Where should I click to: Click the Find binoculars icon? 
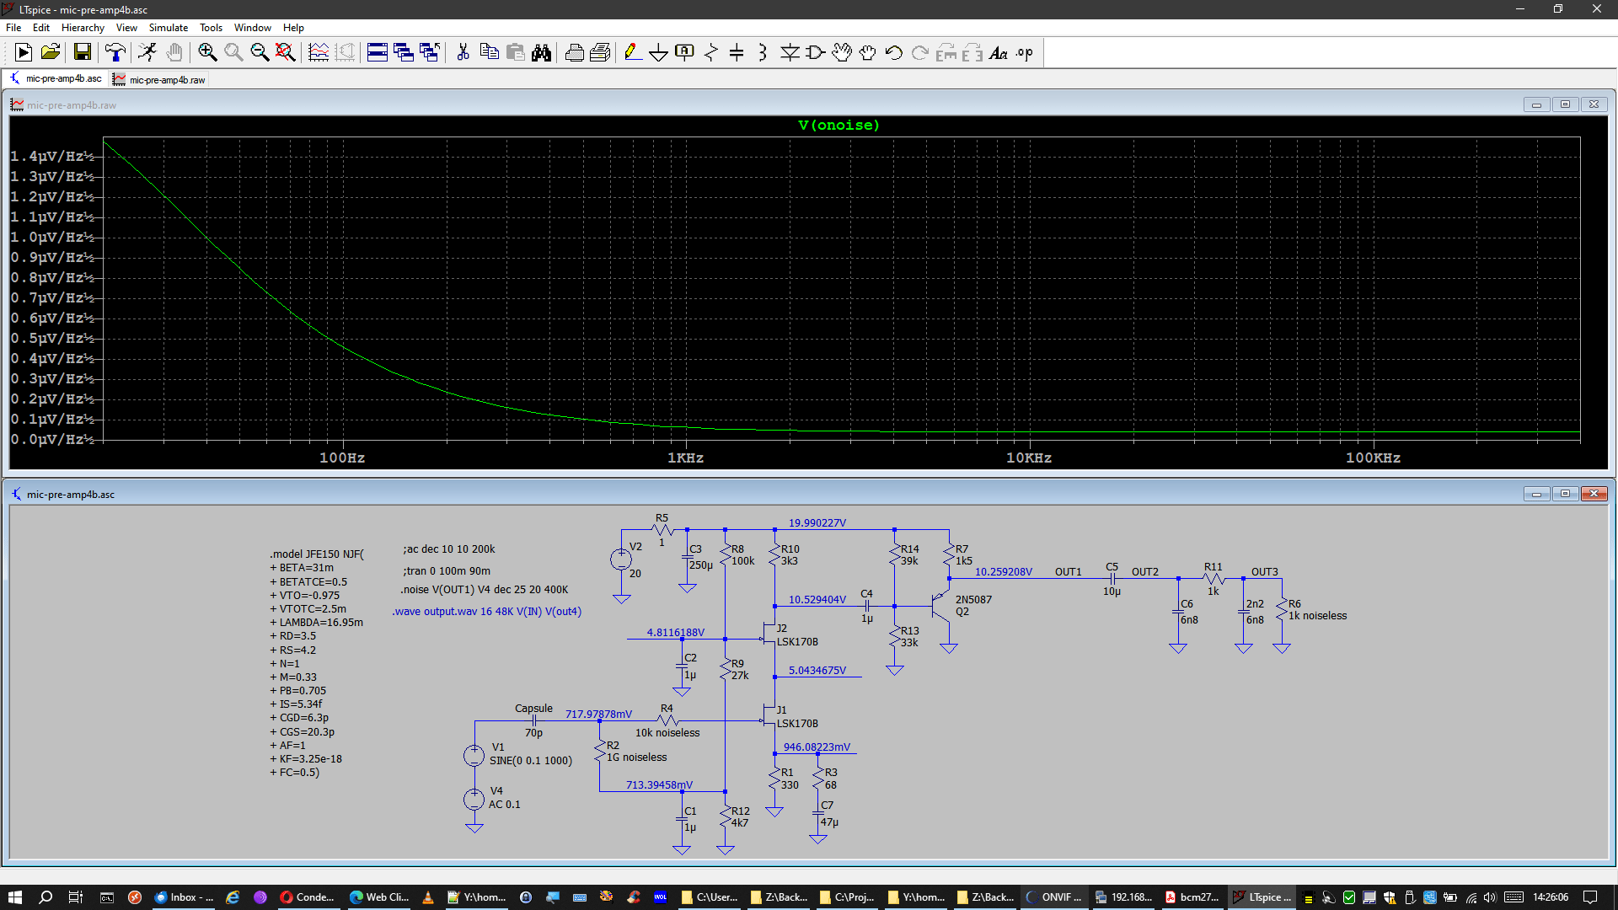pyautogui.click(x=541, y=52)
